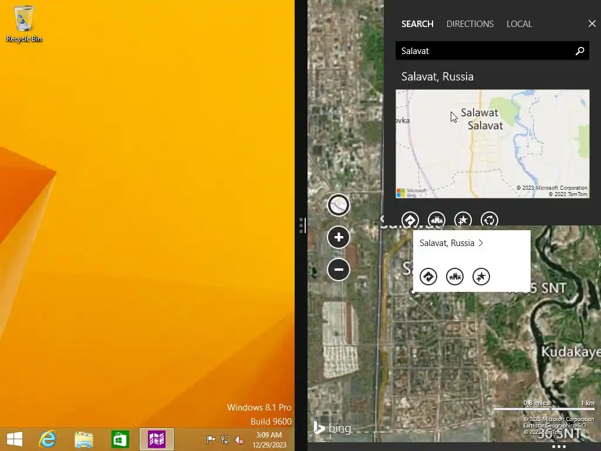Expand popup chevron next to Salavat, Russia

click(x=481, y=243)
